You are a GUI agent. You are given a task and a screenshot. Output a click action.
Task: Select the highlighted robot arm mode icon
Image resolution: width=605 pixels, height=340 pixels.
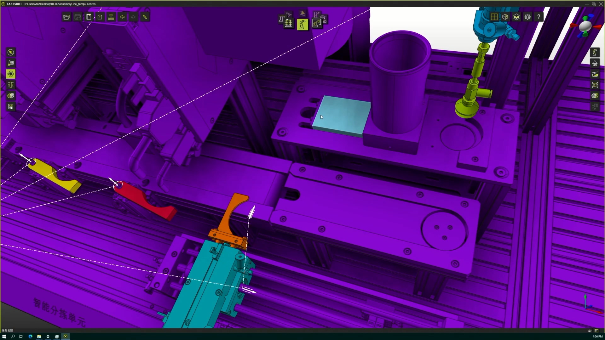click(302, 25)
